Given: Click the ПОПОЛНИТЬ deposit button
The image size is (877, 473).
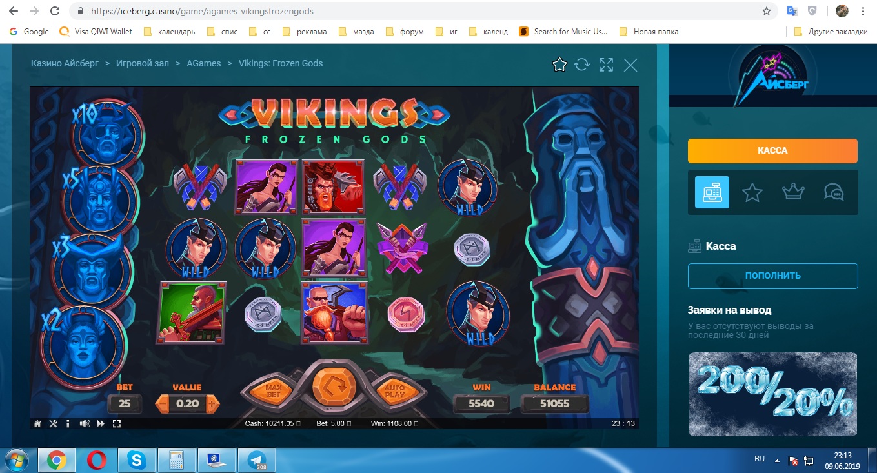Looking at the screenshot, I should pos(772,276).
